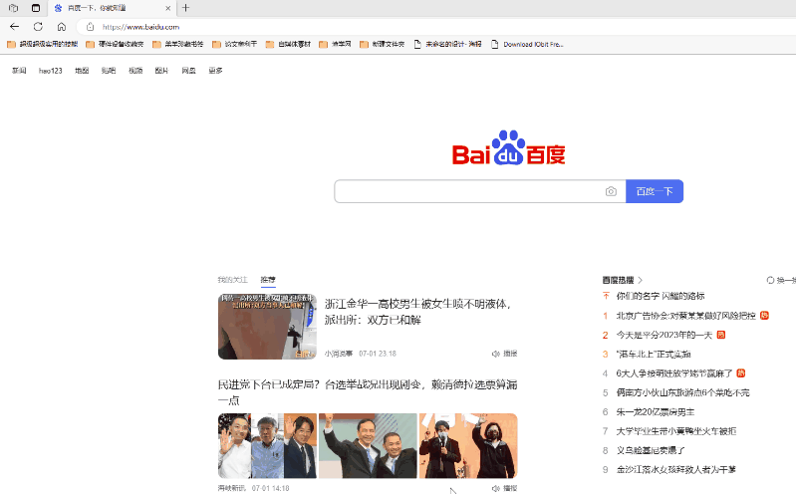This screenshot has width=796, height=494.
Task: Open the first bookmark folder in bookmarks bar
Action: [x=43, y=44]
